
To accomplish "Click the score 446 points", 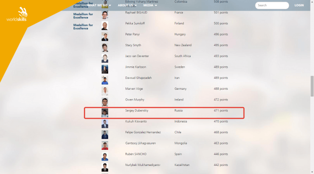I will click(221, 154).
